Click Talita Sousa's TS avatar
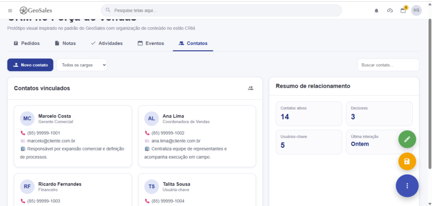This screenshot has height=206, width=432. pos(152,187)
